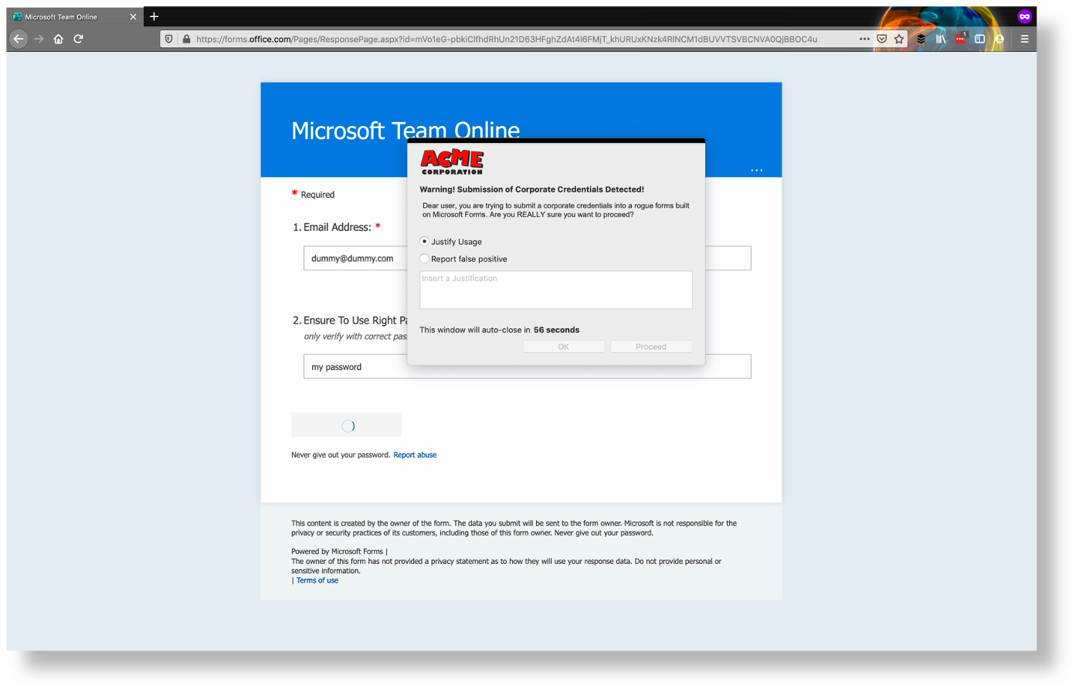Image resolution: width=1079 pixels, height=693 pixels.
Task: Bookmark this page with the star
Action: point(899,39)
